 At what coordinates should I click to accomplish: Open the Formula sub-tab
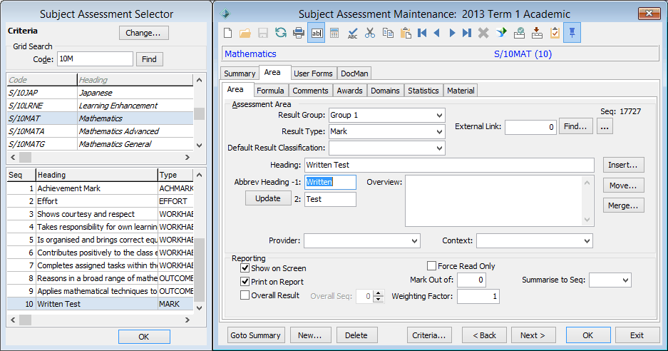[x=270, y=91]
